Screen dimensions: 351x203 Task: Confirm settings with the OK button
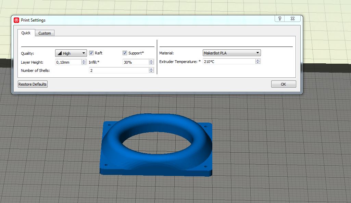284,84
